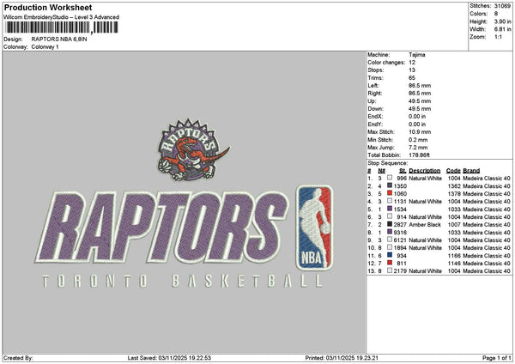Click the gray swatch in stop row 2
This screenshot has height=364, width=515.
390,185
